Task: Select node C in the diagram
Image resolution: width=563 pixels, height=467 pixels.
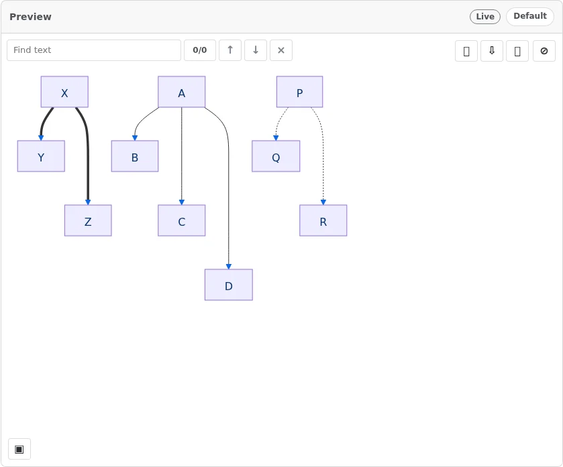Action: (182, 220)
